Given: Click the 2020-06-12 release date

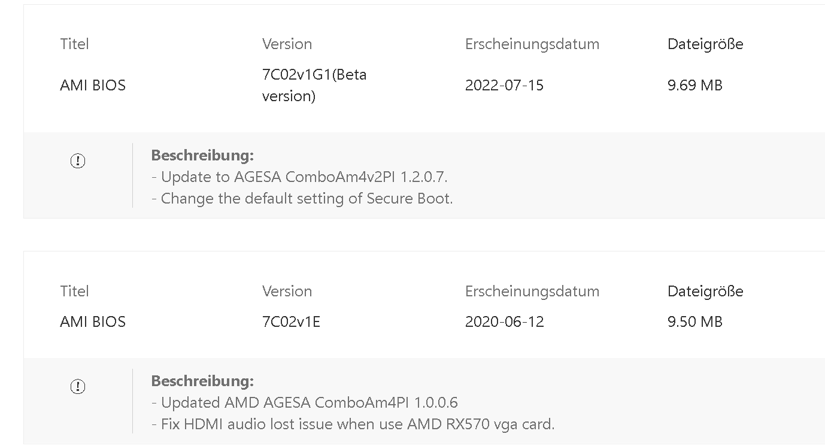Looking at the screenshot, I should 504,321.
